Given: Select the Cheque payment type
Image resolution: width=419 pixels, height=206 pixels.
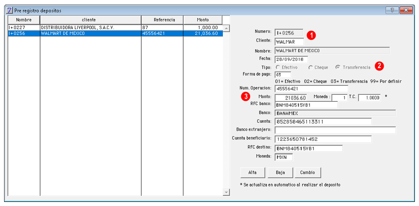Looking at the screenshot, I should coord(311,67).
